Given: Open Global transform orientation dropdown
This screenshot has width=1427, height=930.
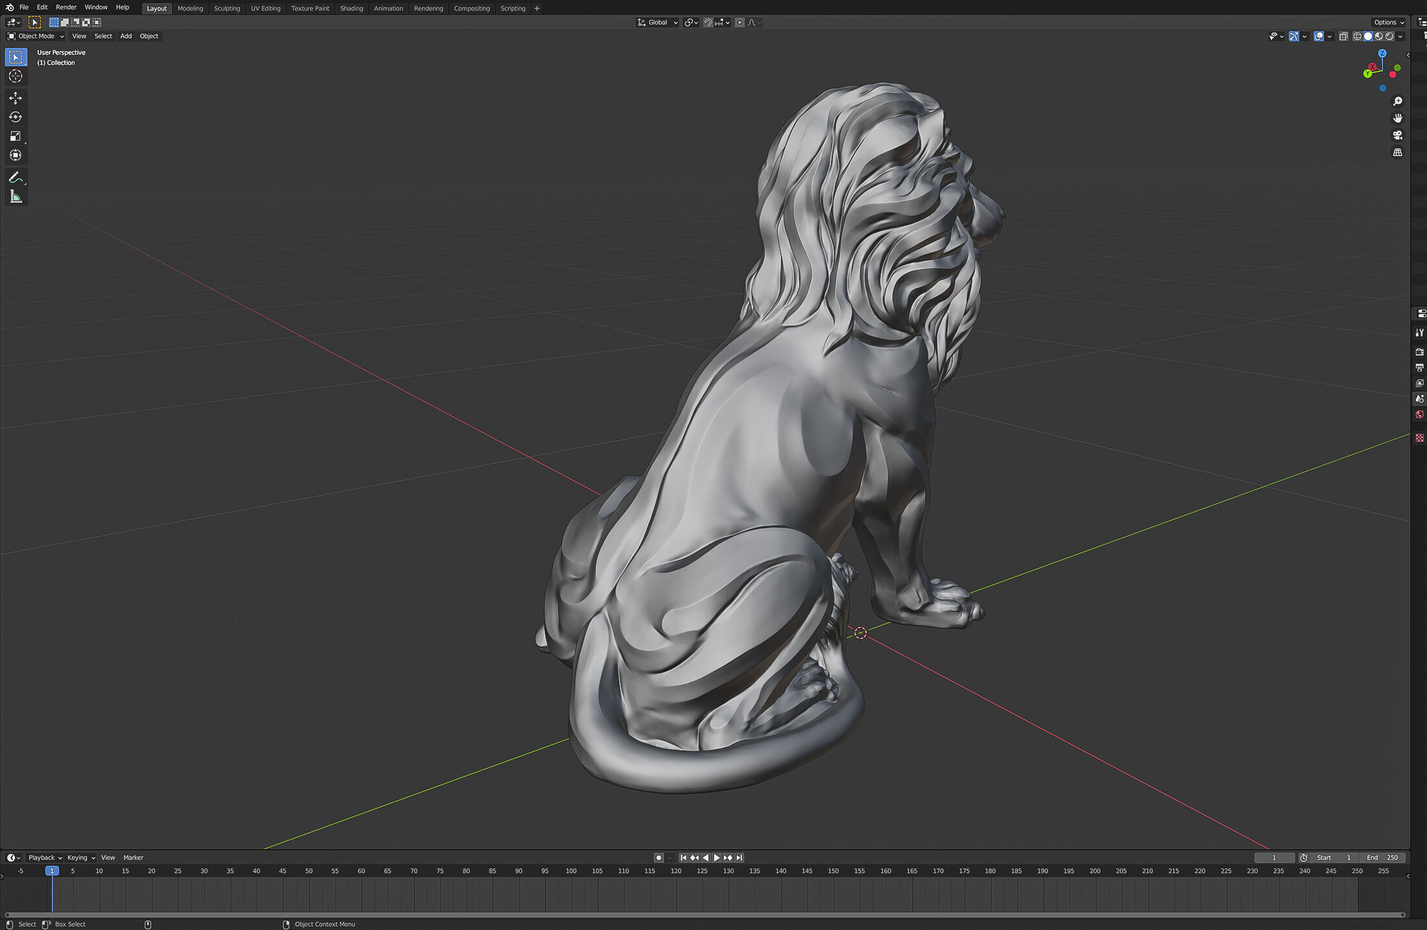Looking at the screenshot, I should coord(658,22).
